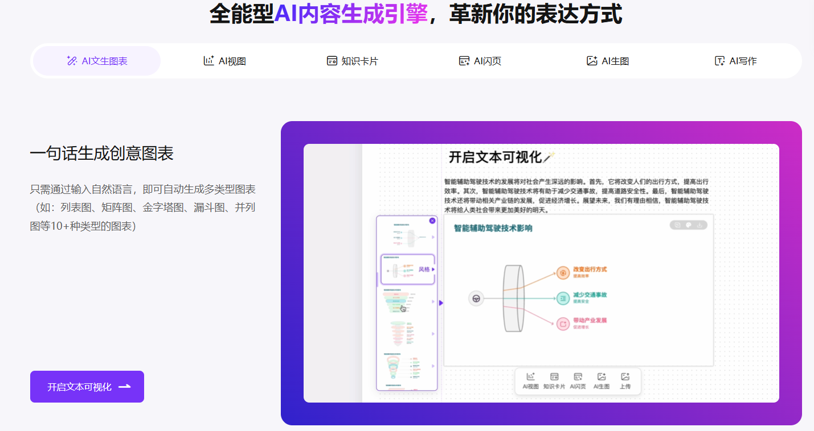The image size is (814, 431).
Task: Select the AI文生图表 tab
Action: click(x=97, y=61)
